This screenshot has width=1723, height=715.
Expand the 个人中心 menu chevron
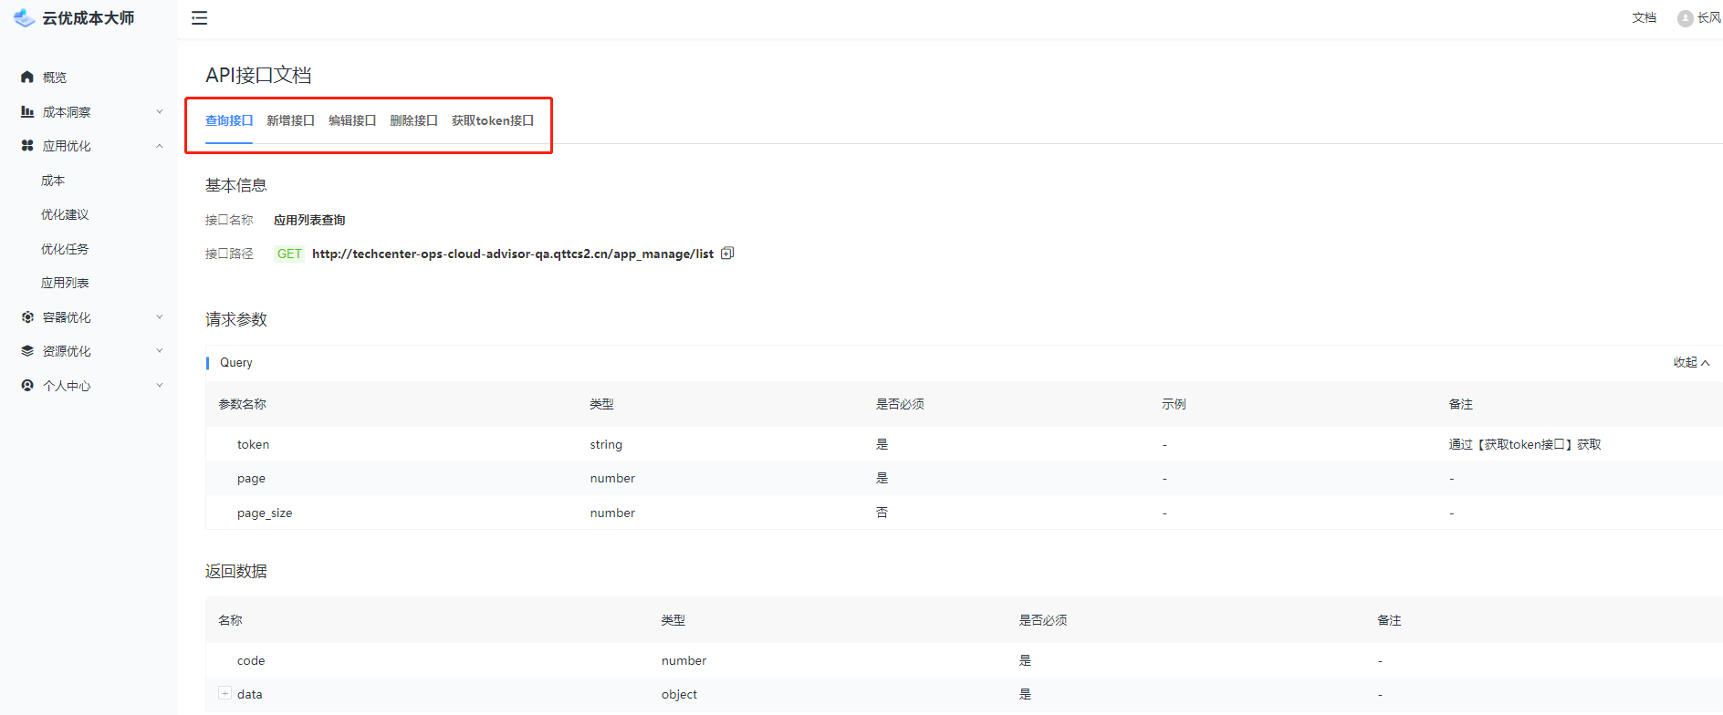pos(160,386)
